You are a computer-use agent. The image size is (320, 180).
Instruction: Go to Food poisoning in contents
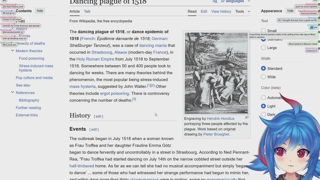31,58
